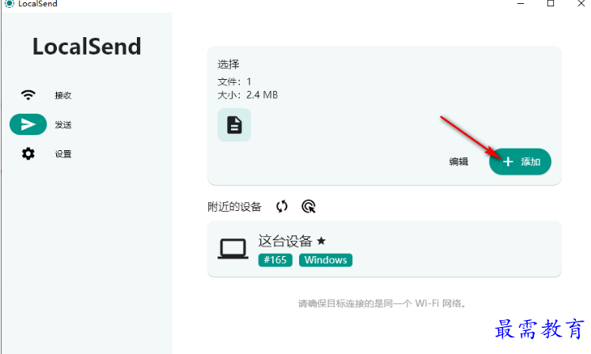
Task: Click the 添加 add button
Action: (x=520, y=161)
